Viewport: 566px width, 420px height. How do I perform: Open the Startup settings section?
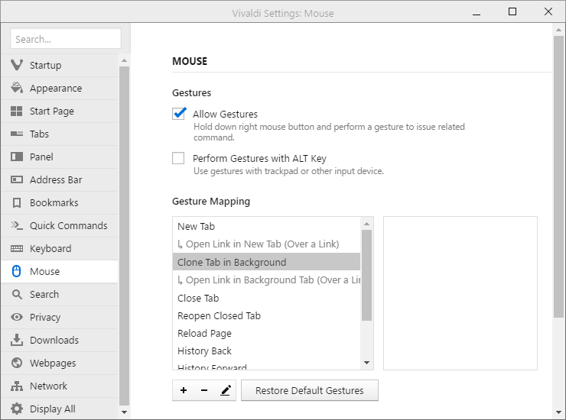click(x=60, y=65)
